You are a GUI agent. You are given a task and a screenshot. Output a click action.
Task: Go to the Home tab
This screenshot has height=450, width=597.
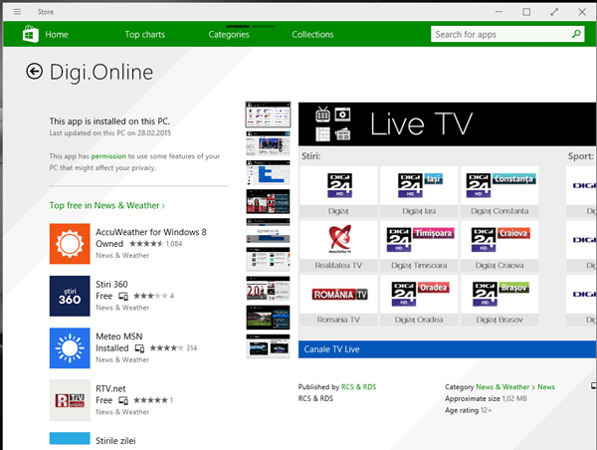tap(57, 34)
